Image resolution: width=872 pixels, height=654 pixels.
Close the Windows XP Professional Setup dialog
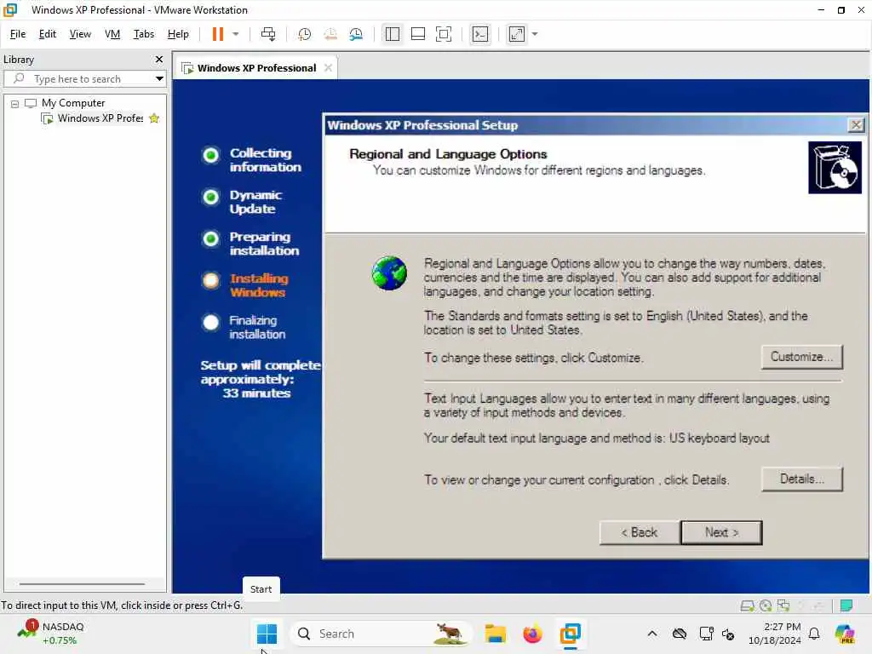(856, 125)
